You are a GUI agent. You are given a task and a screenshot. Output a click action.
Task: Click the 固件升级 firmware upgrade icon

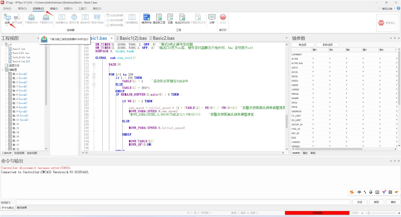[74, 18]
